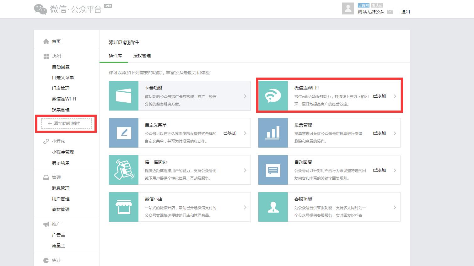Click 已添加 status on 自动回复 card
474x266 pixels.
pos(379,170)
